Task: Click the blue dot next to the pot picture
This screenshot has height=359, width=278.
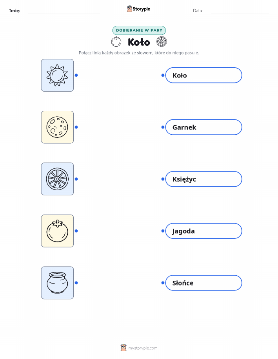Action: pyautogui.click(x=76, y=283)
